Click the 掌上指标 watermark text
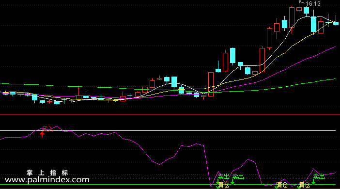The height and width of the screenshot is (189, 340). pyautogui.click(x=47, y=173)
